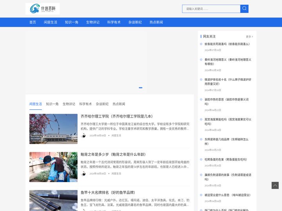The image size is (282, 211).
Task: Open 闲居生活 in the blue navigation bar
Action: [51, 22]
